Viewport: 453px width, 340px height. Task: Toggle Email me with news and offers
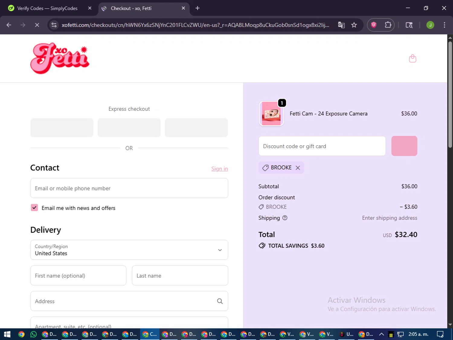pos(34,208)
